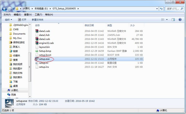
Task: Select the Setup.bmp image file icon
Action: coord(37,51)
